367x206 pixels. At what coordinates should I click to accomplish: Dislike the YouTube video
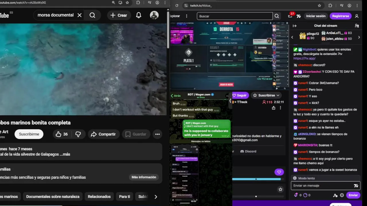78,134
